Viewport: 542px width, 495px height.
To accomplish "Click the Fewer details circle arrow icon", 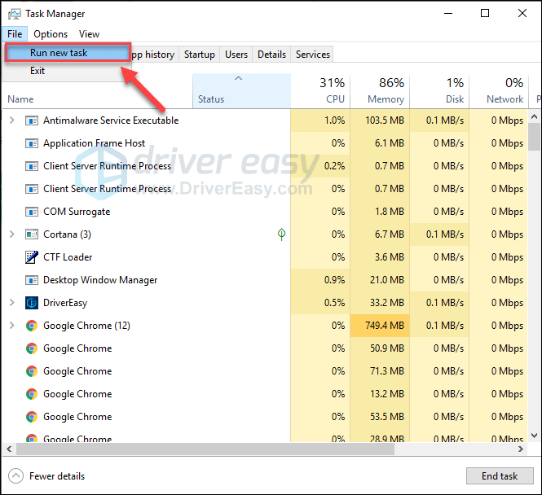I will tap(15, 476).
